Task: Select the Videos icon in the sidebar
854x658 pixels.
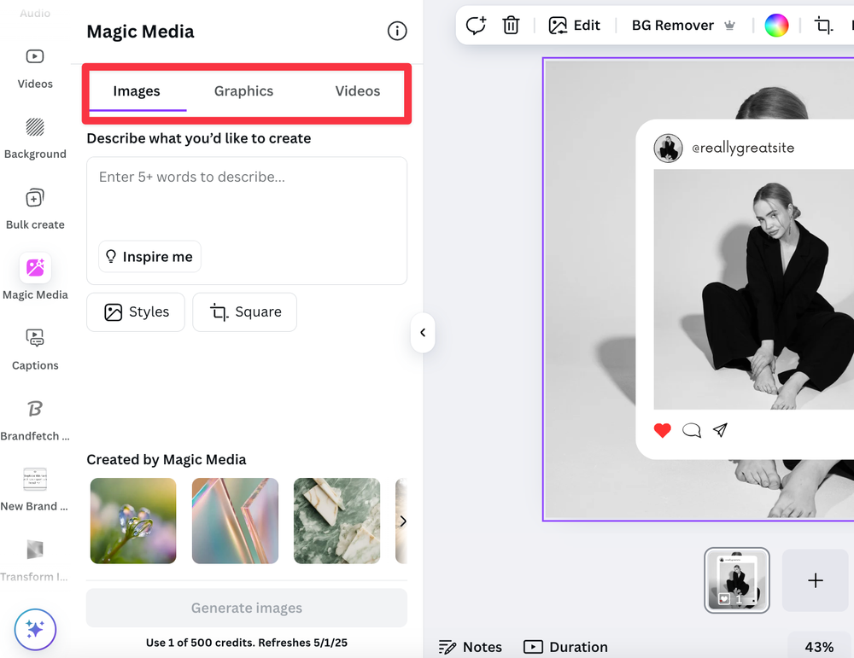Action: click(x=35, y=56)
